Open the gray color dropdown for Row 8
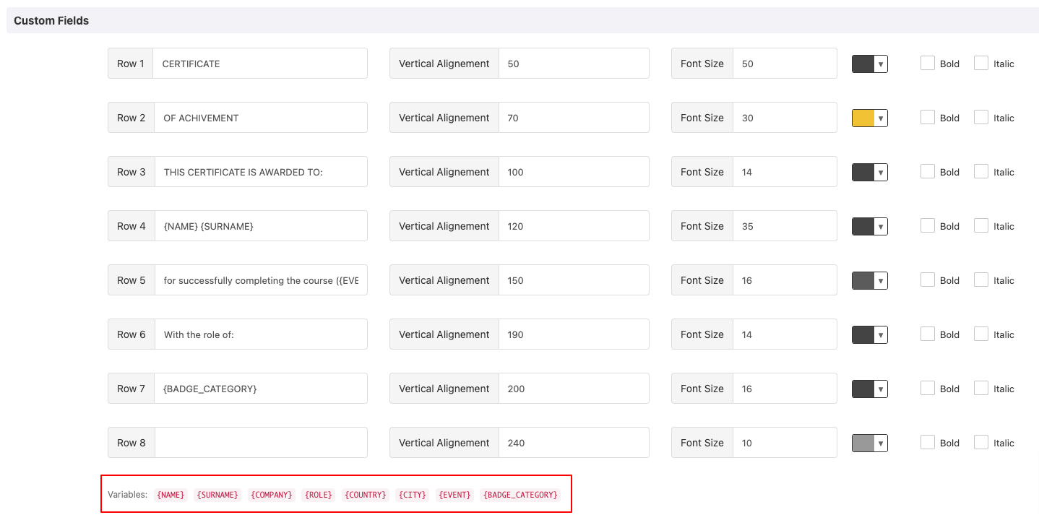The height and width of the screenshot is (528, 1039). (870, 443)
